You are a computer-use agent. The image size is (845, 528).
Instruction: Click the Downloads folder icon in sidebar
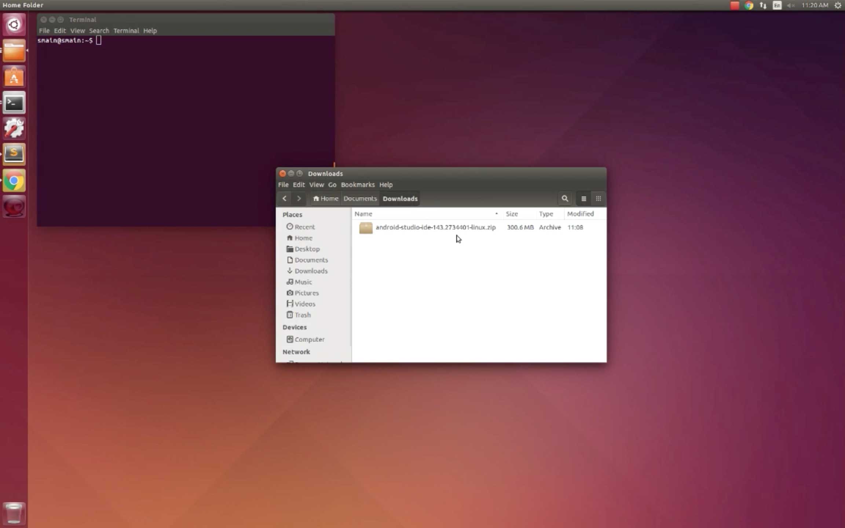pos(290,271)
